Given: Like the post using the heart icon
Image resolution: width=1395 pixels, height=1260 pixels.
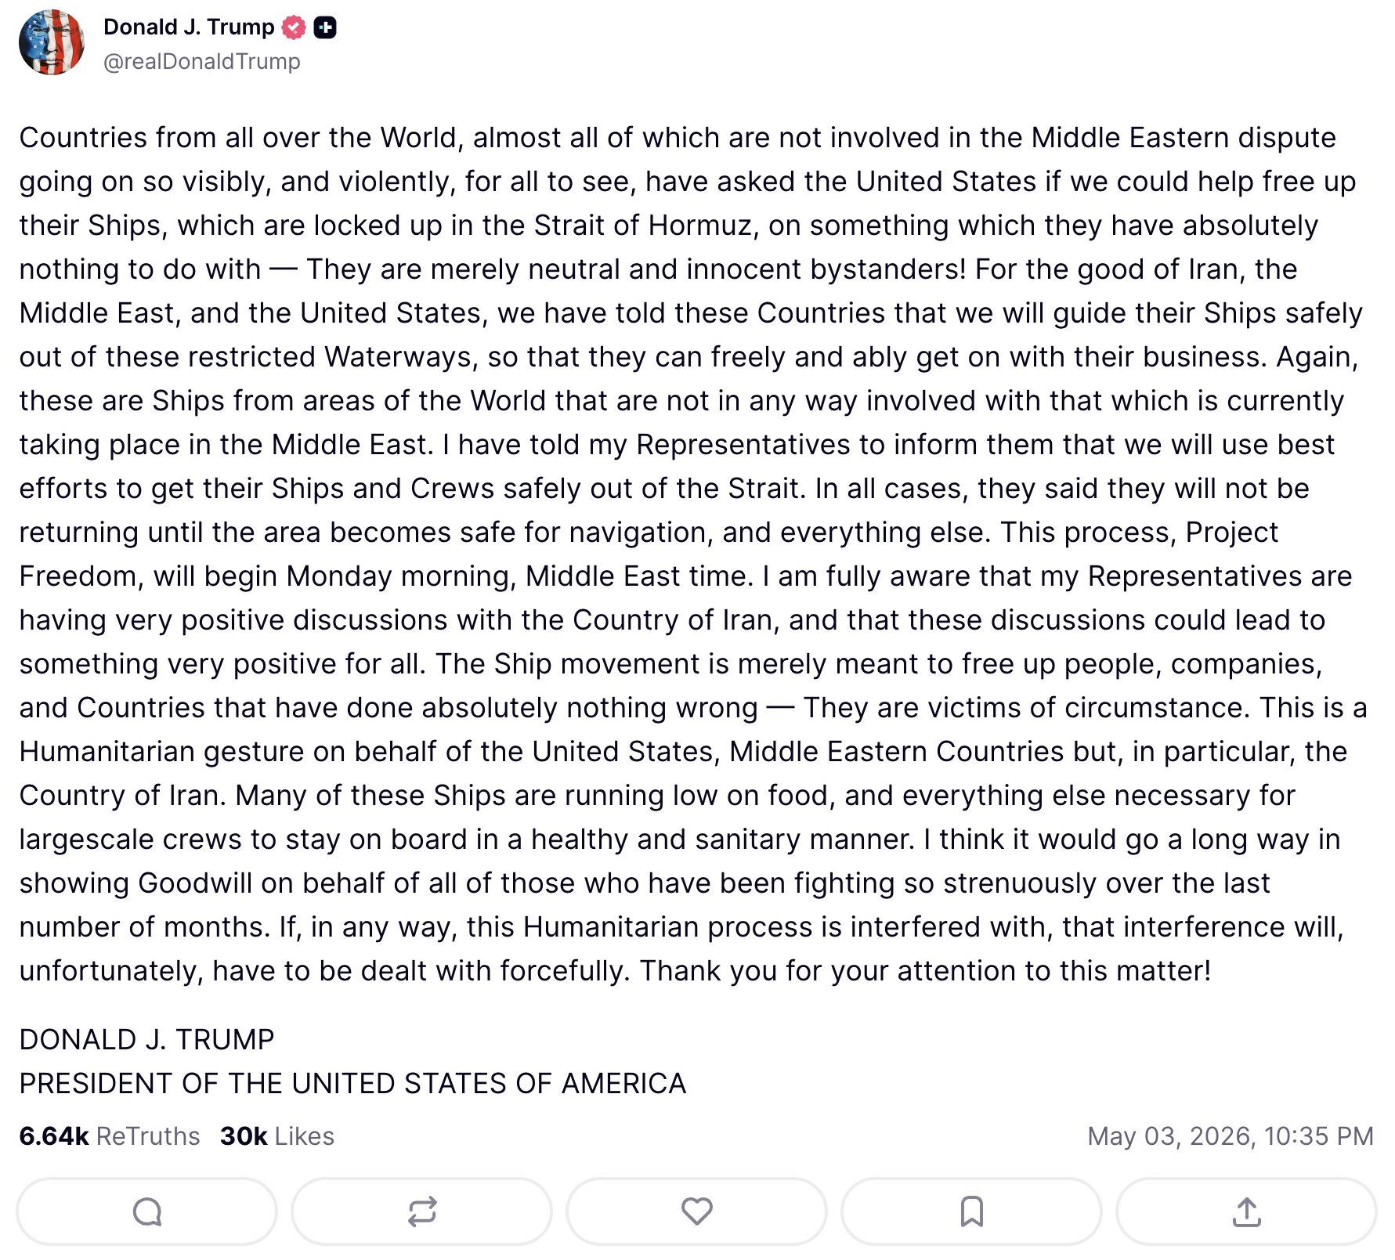Looking at the screenshot, I should pyautogui.click(x=697, y=1211).
